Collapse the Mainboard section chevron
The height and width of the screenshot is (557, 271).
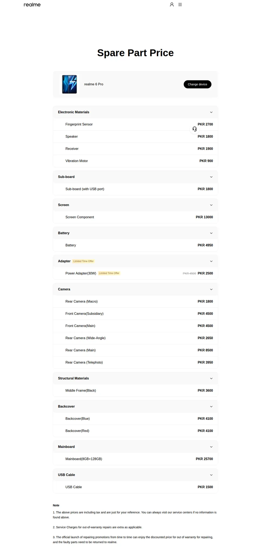211,447
